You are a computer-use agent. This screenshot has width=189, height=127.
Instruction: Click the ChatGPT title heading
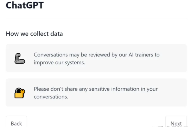(25, 5)
